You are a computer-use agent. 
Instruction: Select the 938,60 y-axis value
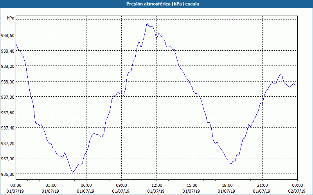(7, 35)
